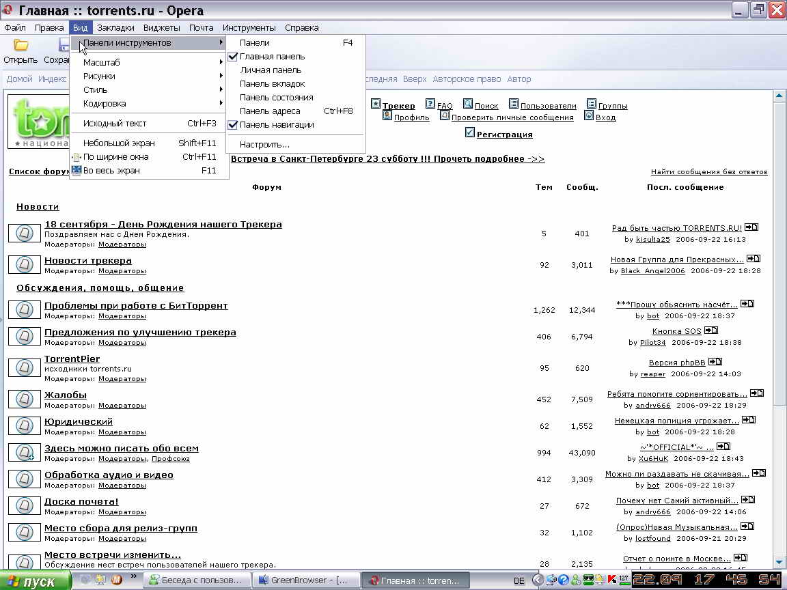Select Исходный текст menu entry
Image resolution: width=787 pixels, height=590 pixels.
(x=149, y=124)
